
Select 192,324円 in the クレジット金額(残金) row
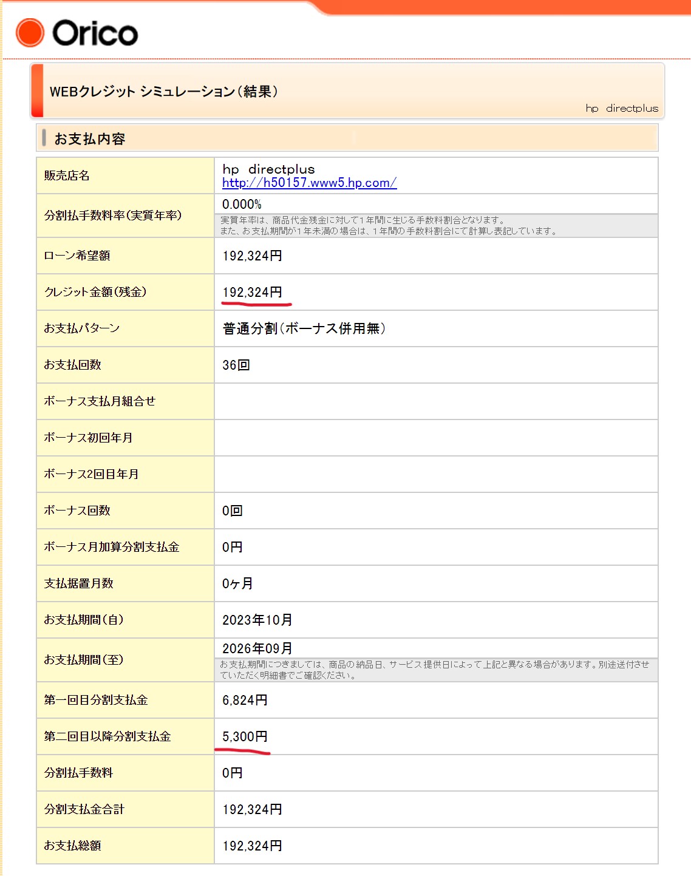coord(252,292)
